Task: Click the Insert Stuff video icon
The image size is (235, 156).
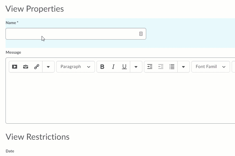Action: pyautogui.click(x=15, y=67)
